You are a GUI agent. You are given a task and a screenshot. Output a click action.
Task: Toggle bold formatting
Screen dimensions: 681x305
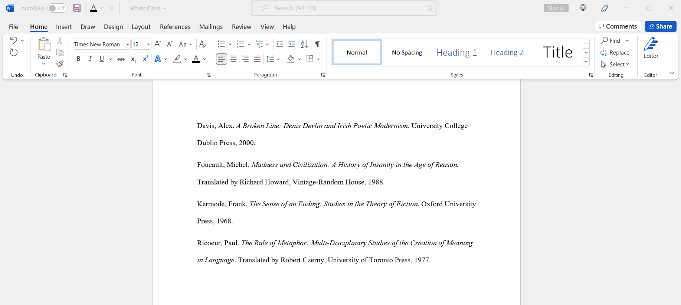[78, 59]
